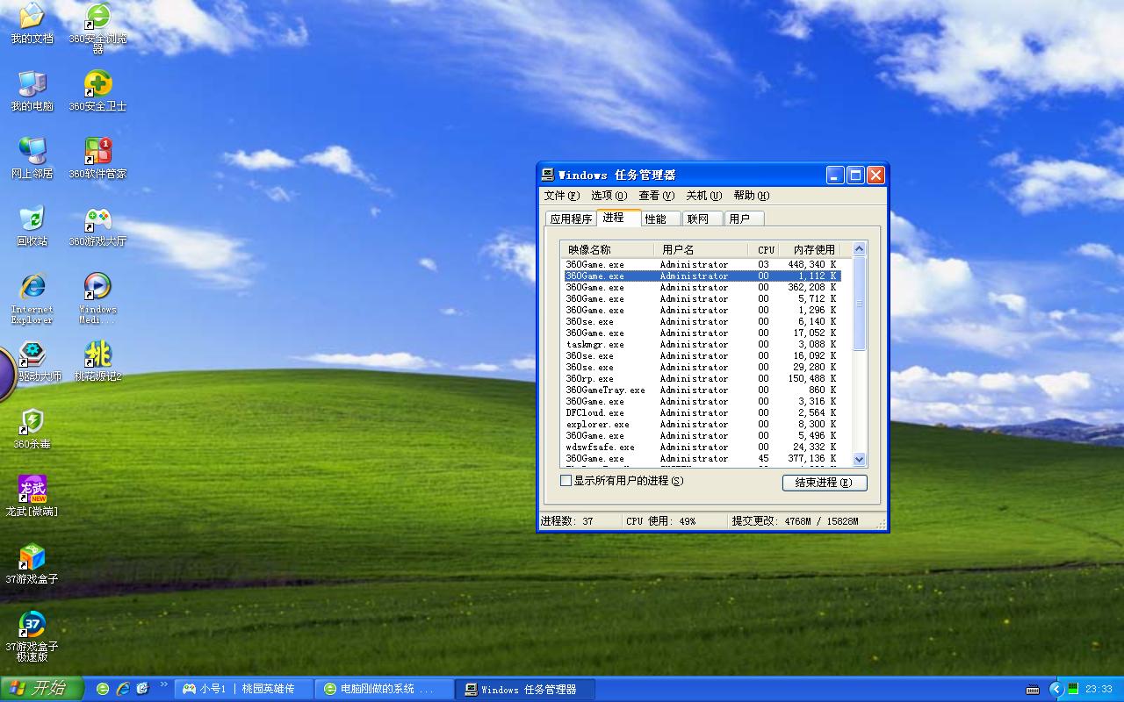
Task: Expand hidden system tray icons arrow
Action: [x=1056, y=689]
